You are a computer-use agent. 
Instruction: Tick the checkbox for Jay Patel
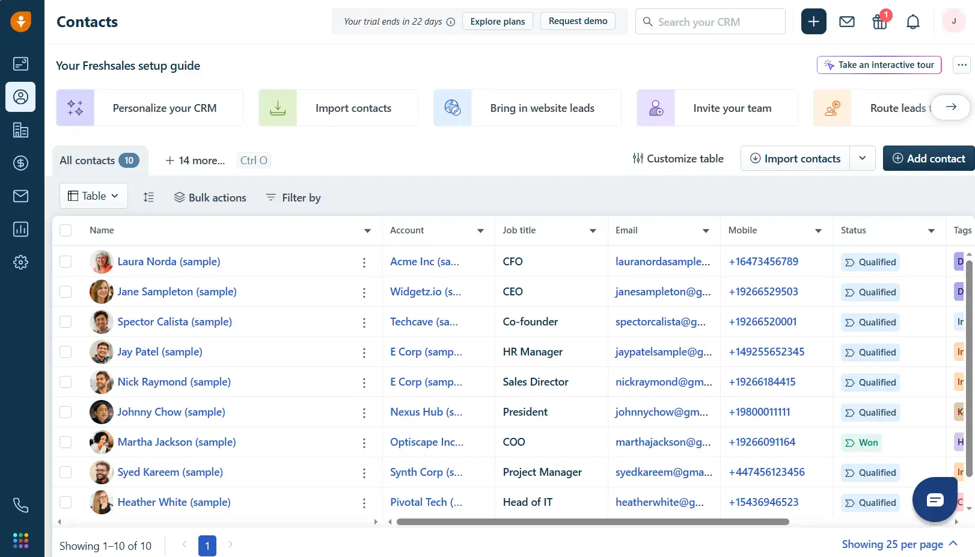click(x=66, y=352)
